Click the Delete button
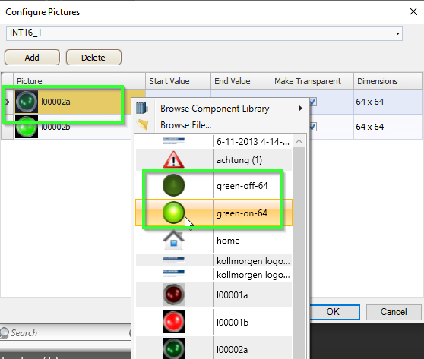This screenshot has width=424, height=359. tap(93, 57)
